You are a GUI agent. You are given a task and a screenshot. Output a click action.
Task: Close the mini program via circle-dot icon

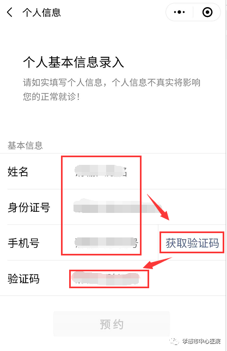[x=207, y=12]
